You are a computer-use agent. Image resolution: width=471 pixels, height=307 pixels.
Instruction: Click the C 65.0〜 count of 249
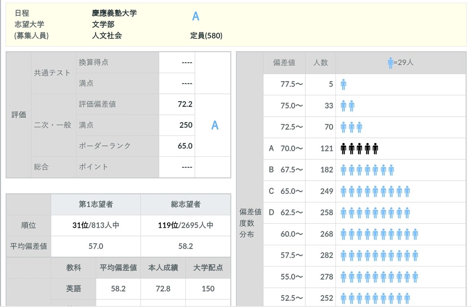327,191
